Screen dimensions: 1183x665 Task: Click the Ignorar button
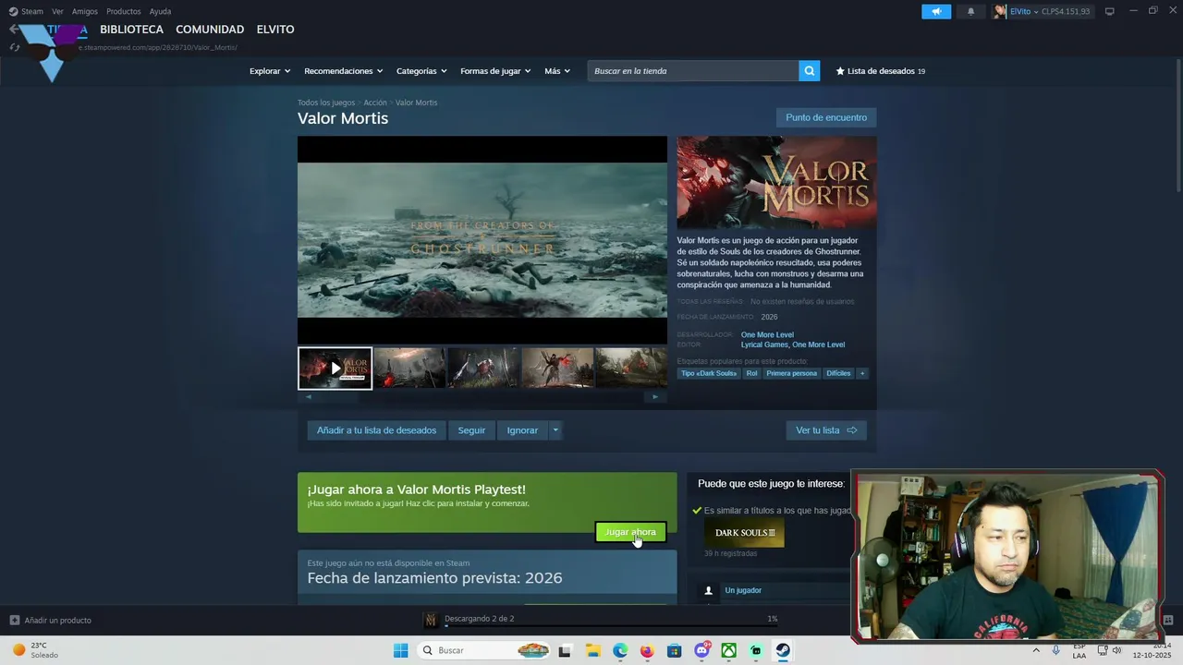(x=522, y=430)
